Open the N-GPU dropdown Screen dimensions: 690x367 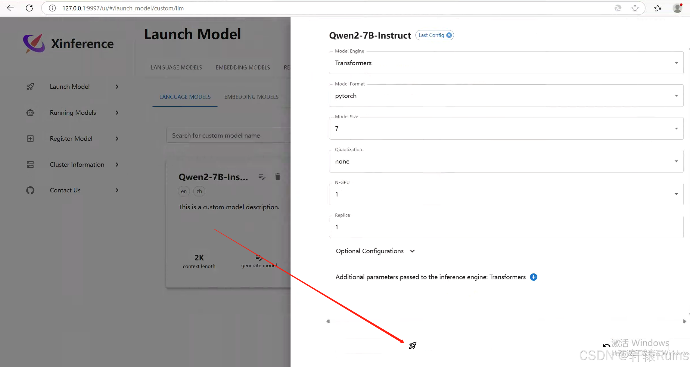coord(506,194)
